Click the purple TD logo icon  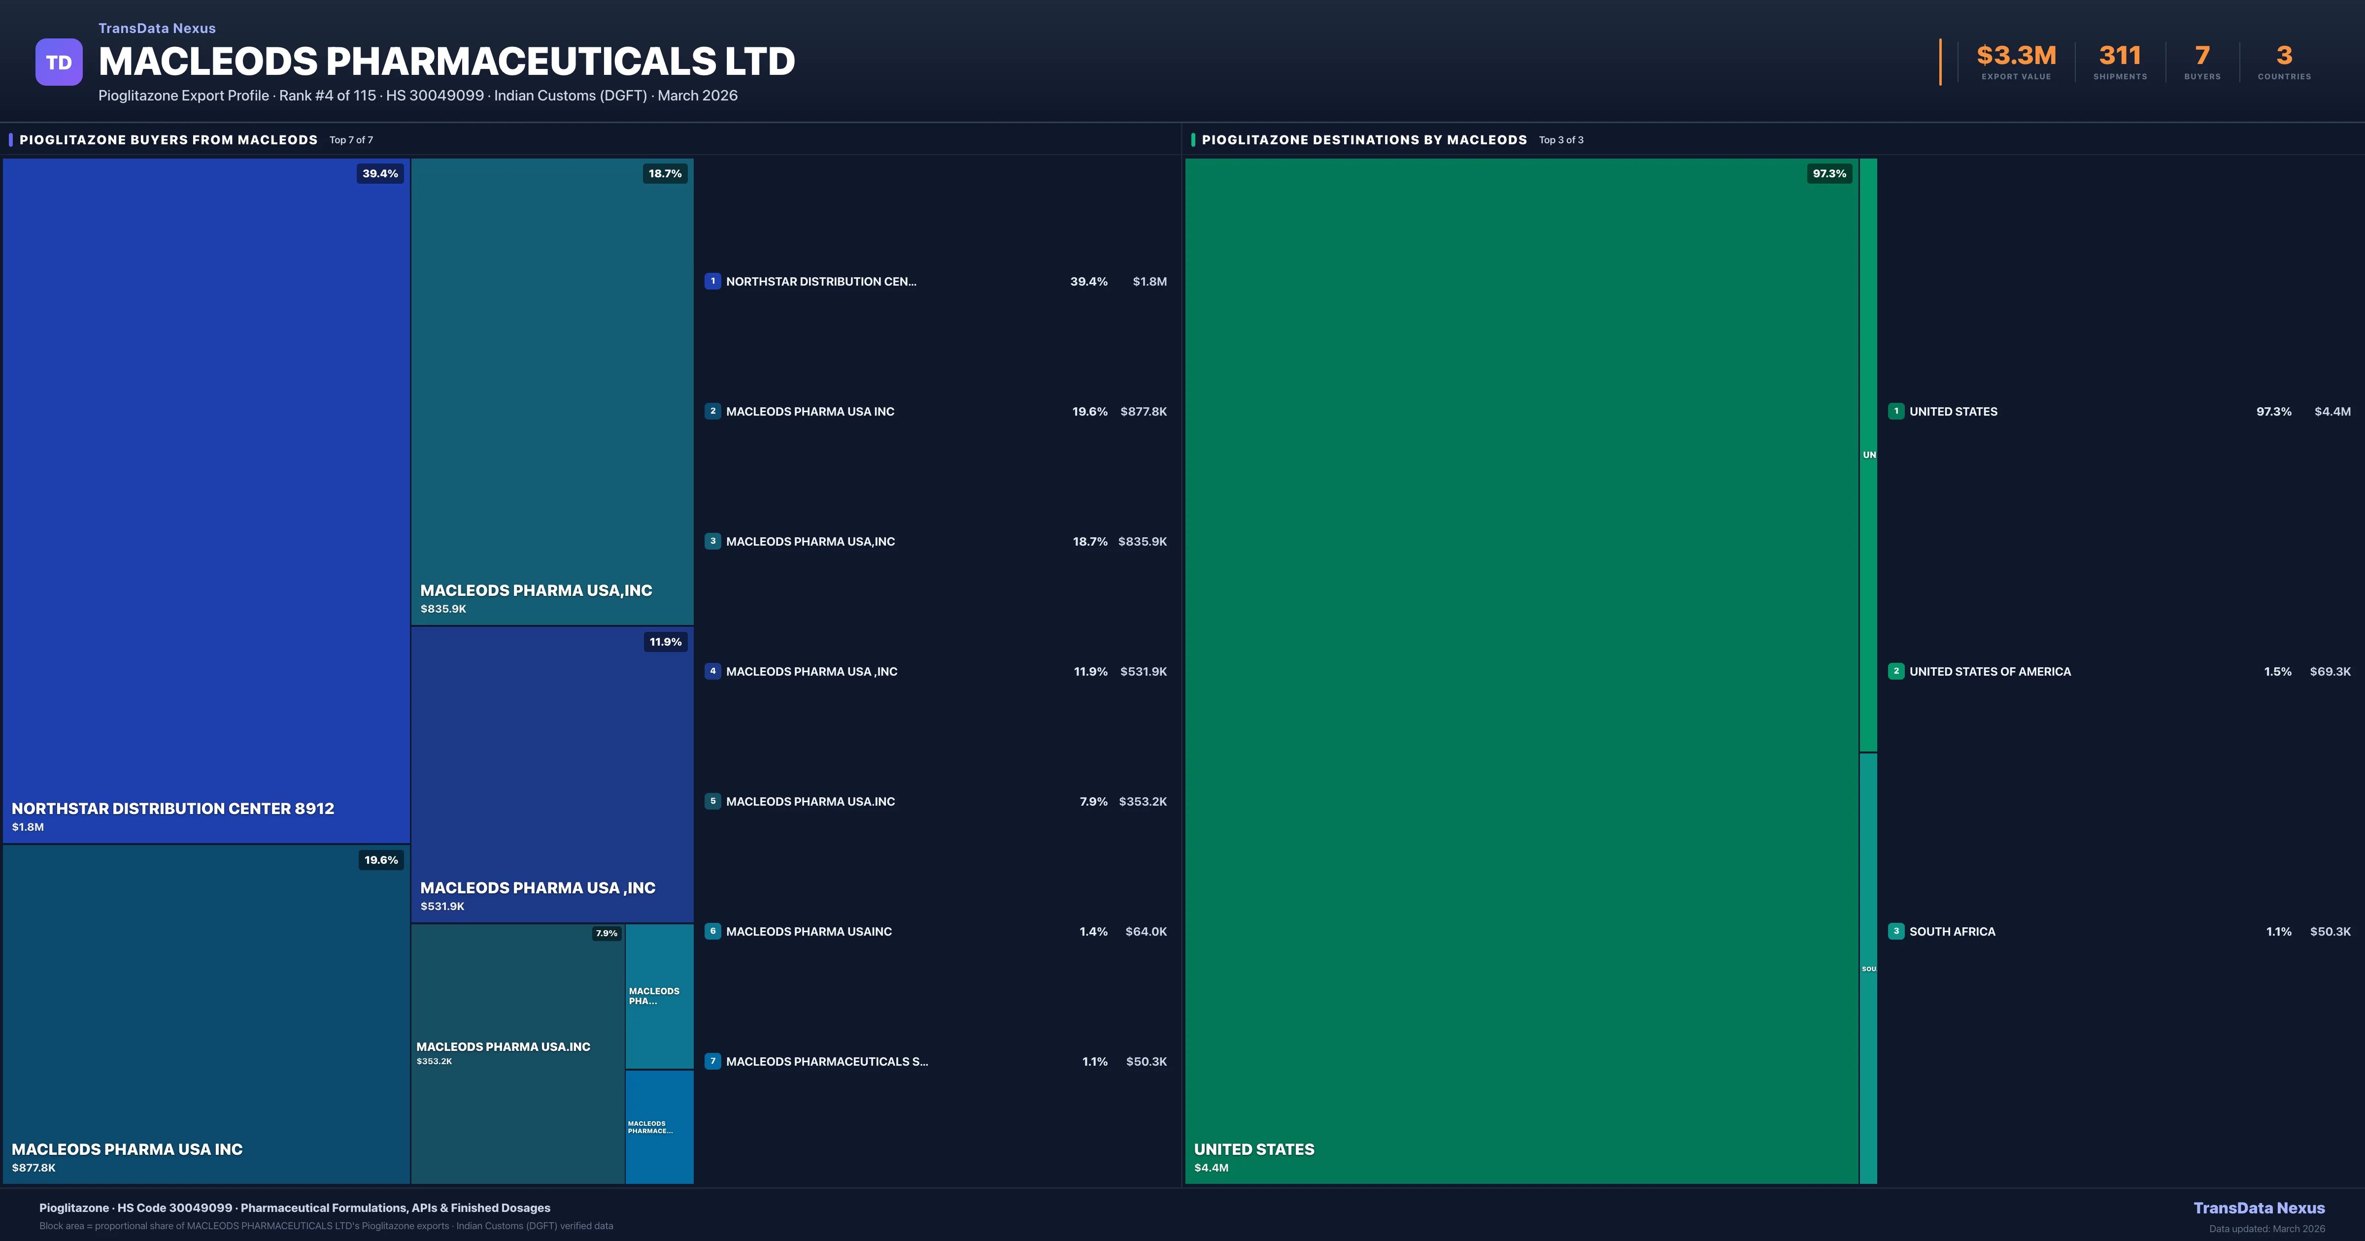click(x=59, y=62)
